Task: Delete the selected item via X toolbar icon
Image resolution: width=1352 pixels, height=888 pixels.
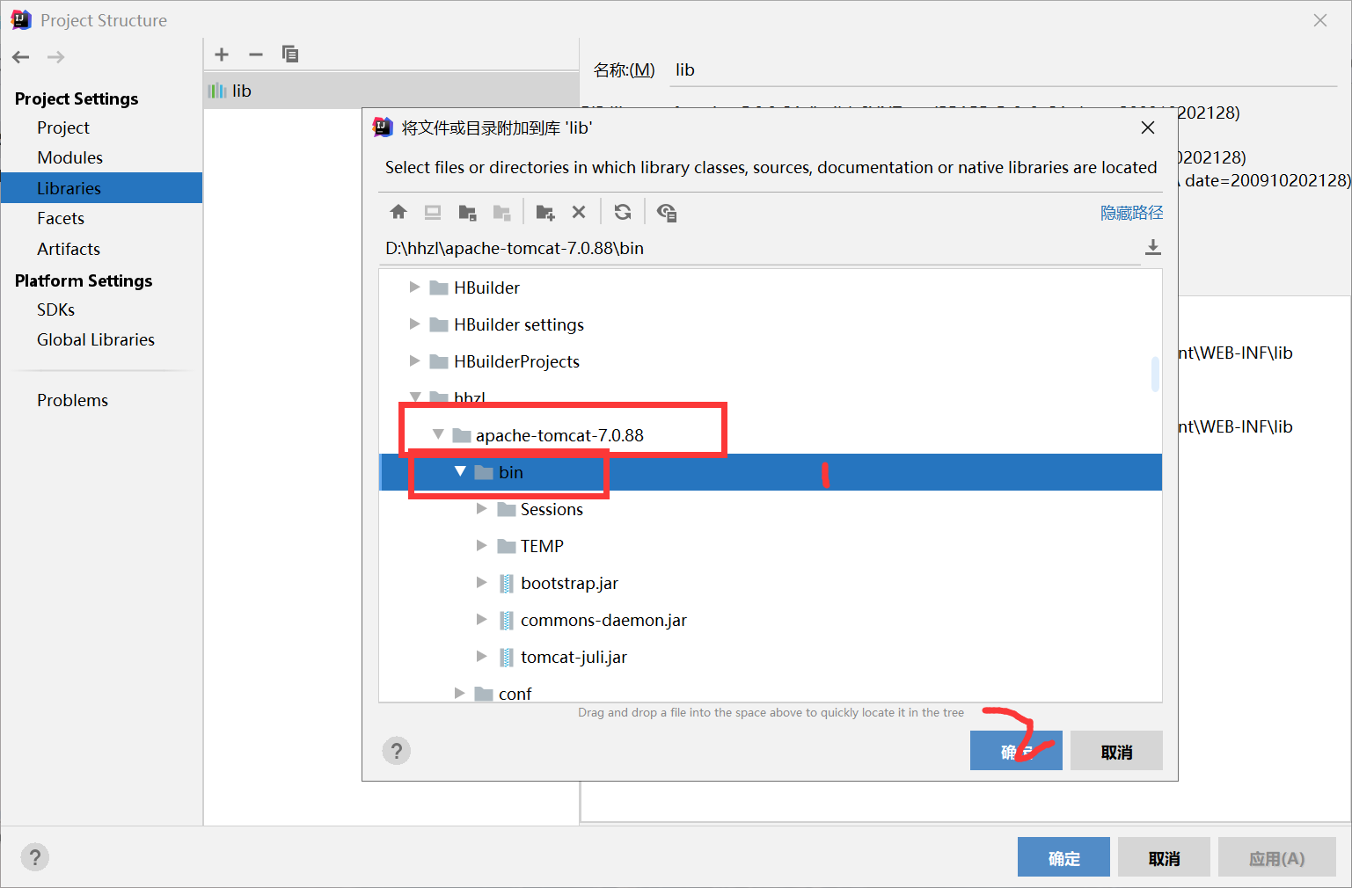Action: 579,212
